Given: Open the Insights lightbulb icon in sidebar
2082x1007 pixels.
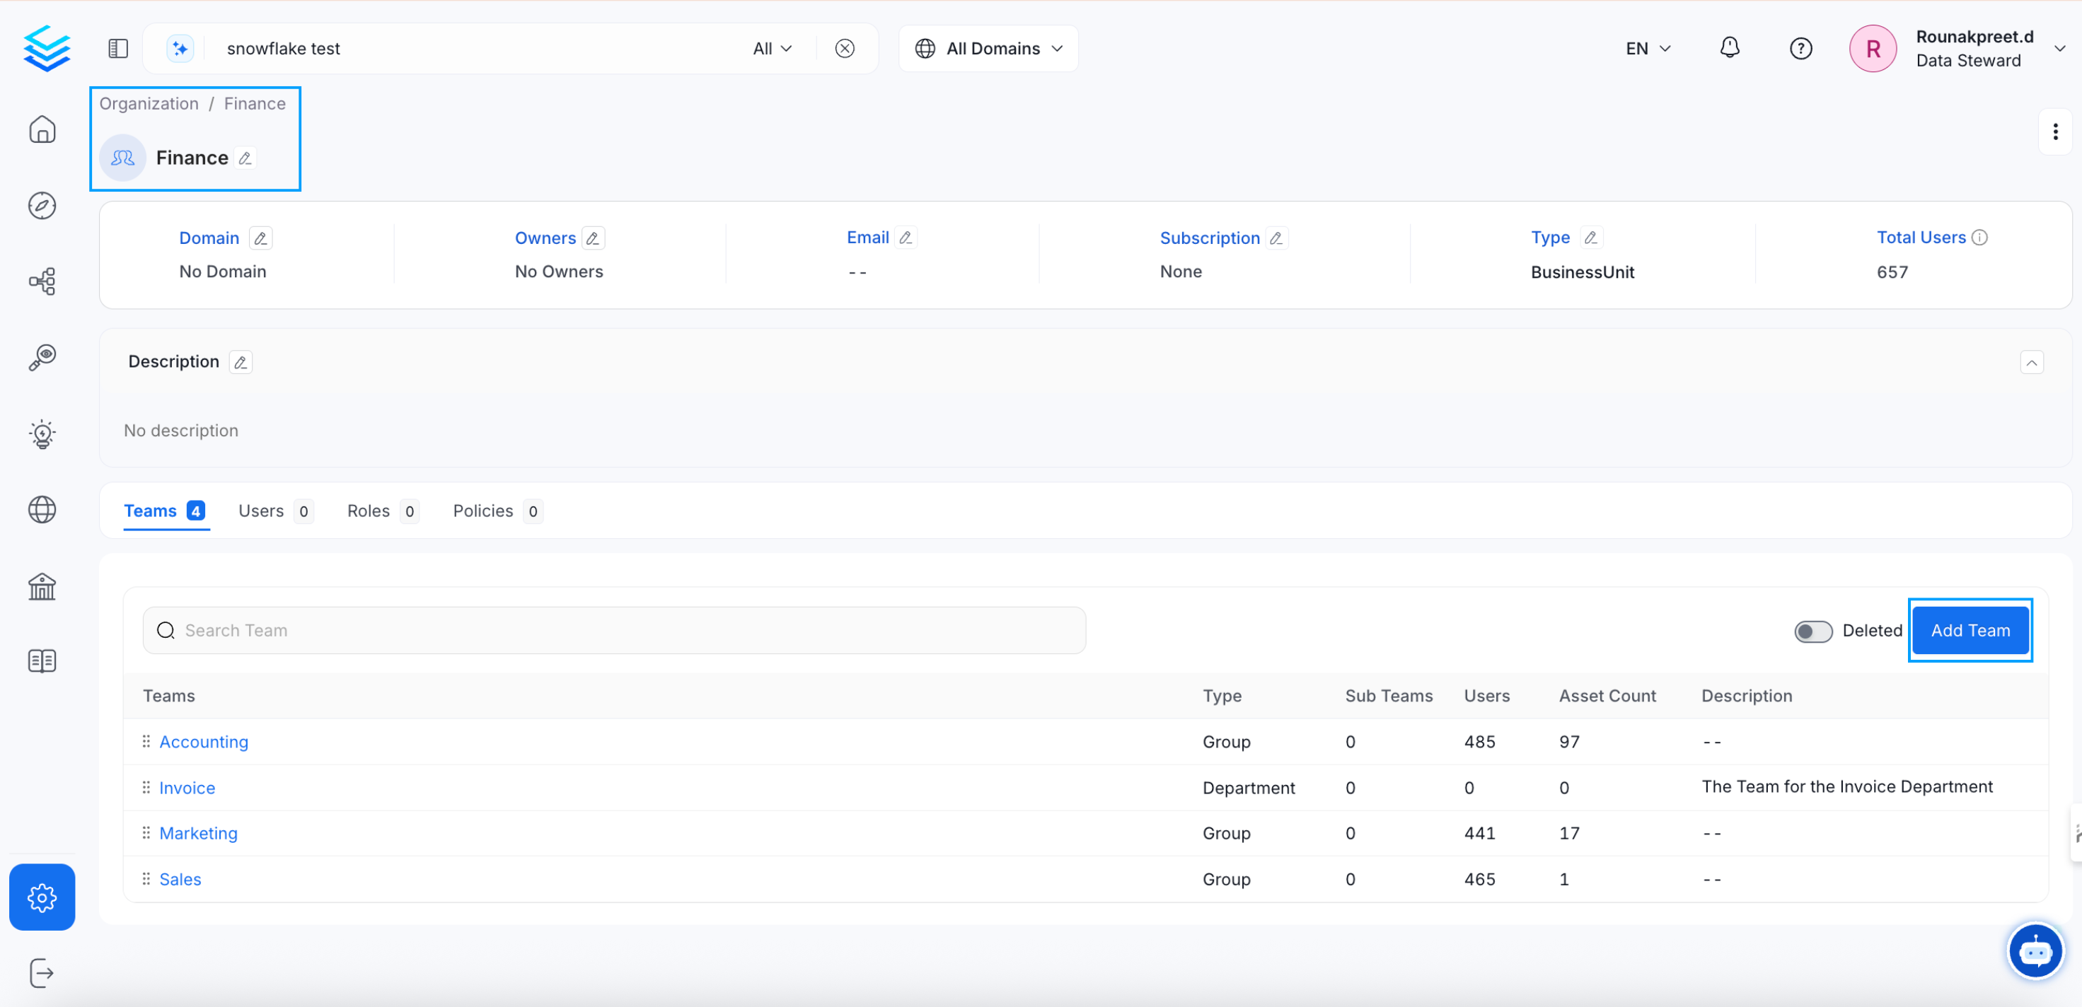Looking at the screenshot, I should pyautogui.click(x=42, y=434).
